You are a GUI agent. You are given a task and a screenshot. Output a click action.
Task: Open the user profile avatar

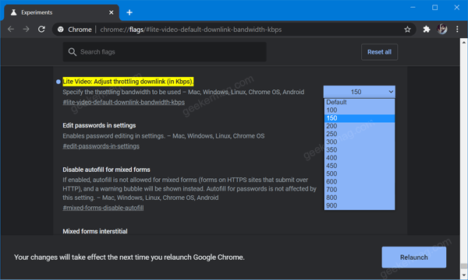coord(442,29)
